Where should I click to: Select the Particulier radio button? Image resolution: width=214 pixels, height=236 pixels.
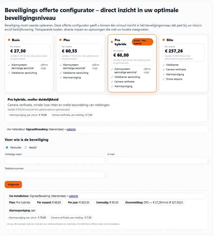pyautogui.click(x=7, y=148)
